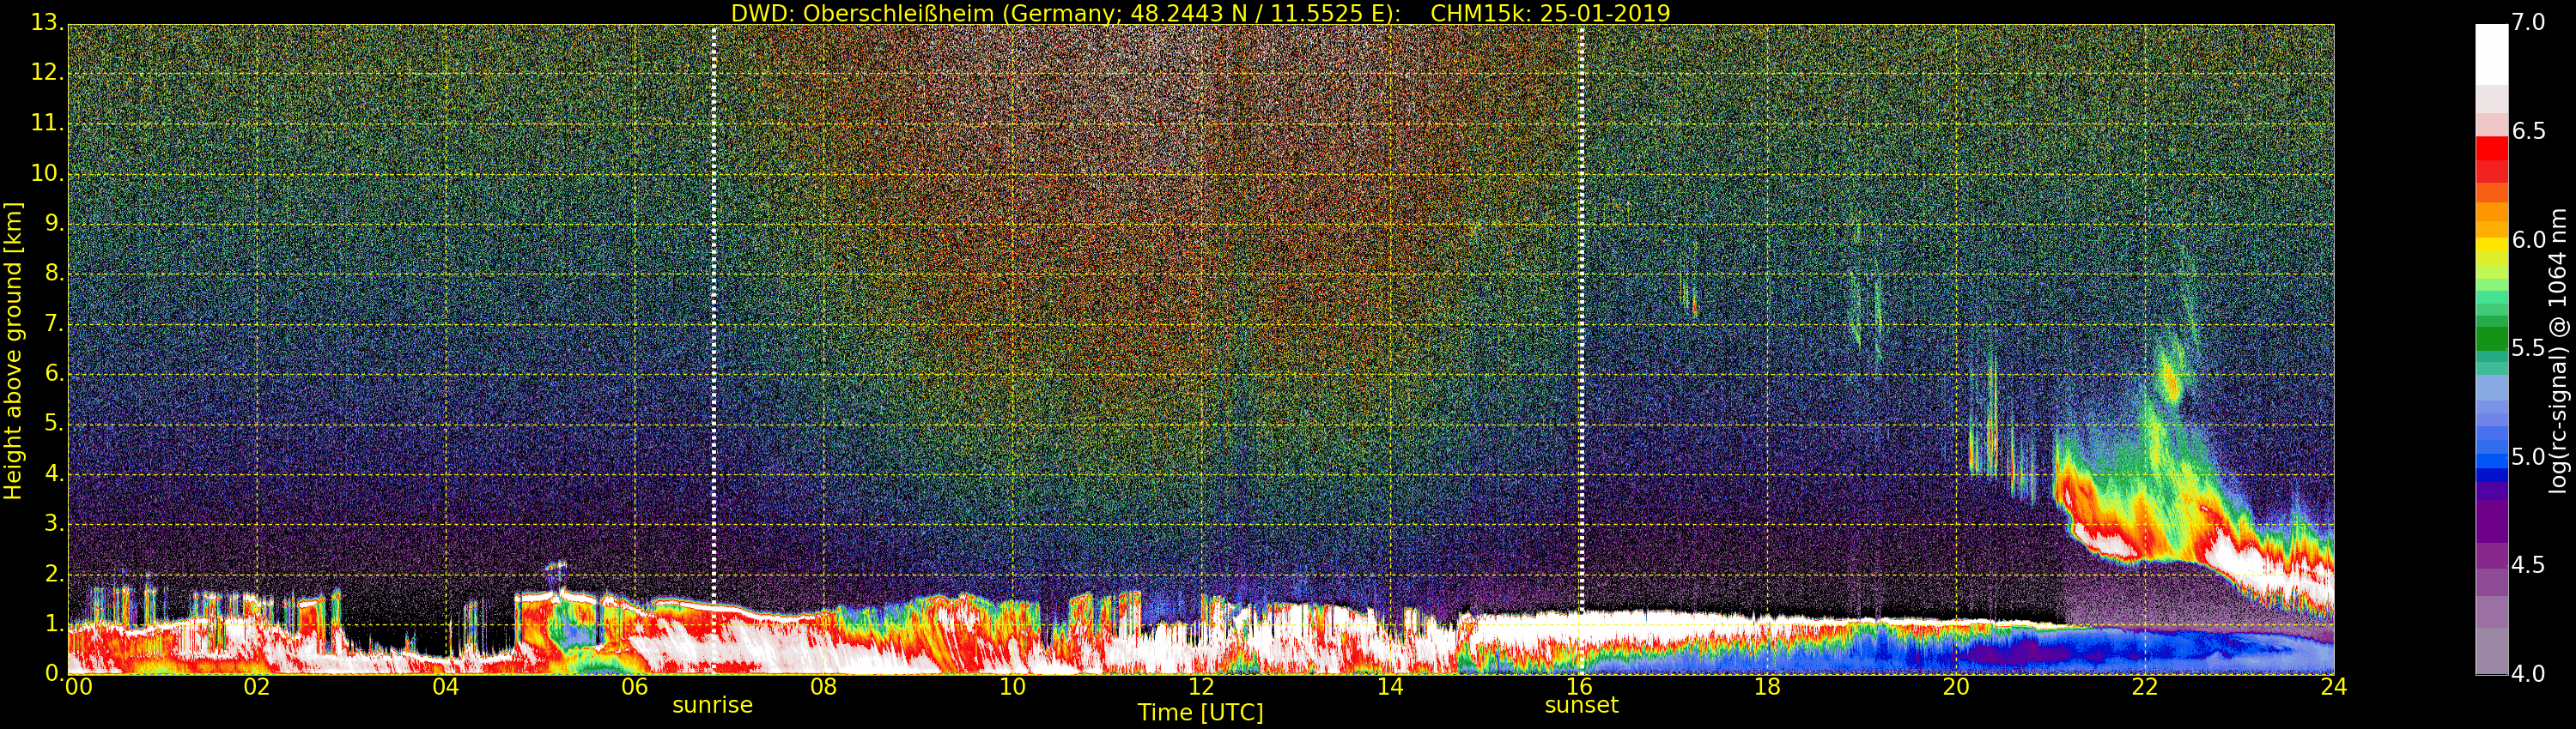Click the color scale bar

(x=2491, y=350)
